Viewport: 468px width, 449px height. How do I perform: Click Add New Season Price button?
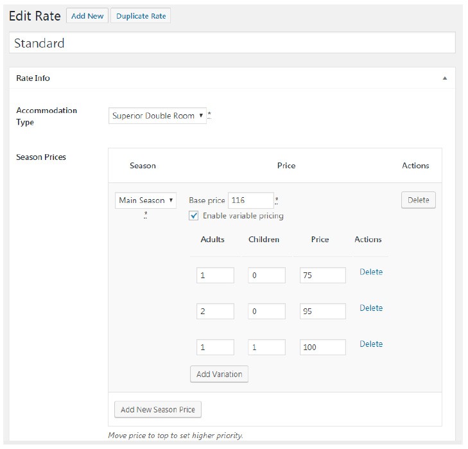point(158,410)
